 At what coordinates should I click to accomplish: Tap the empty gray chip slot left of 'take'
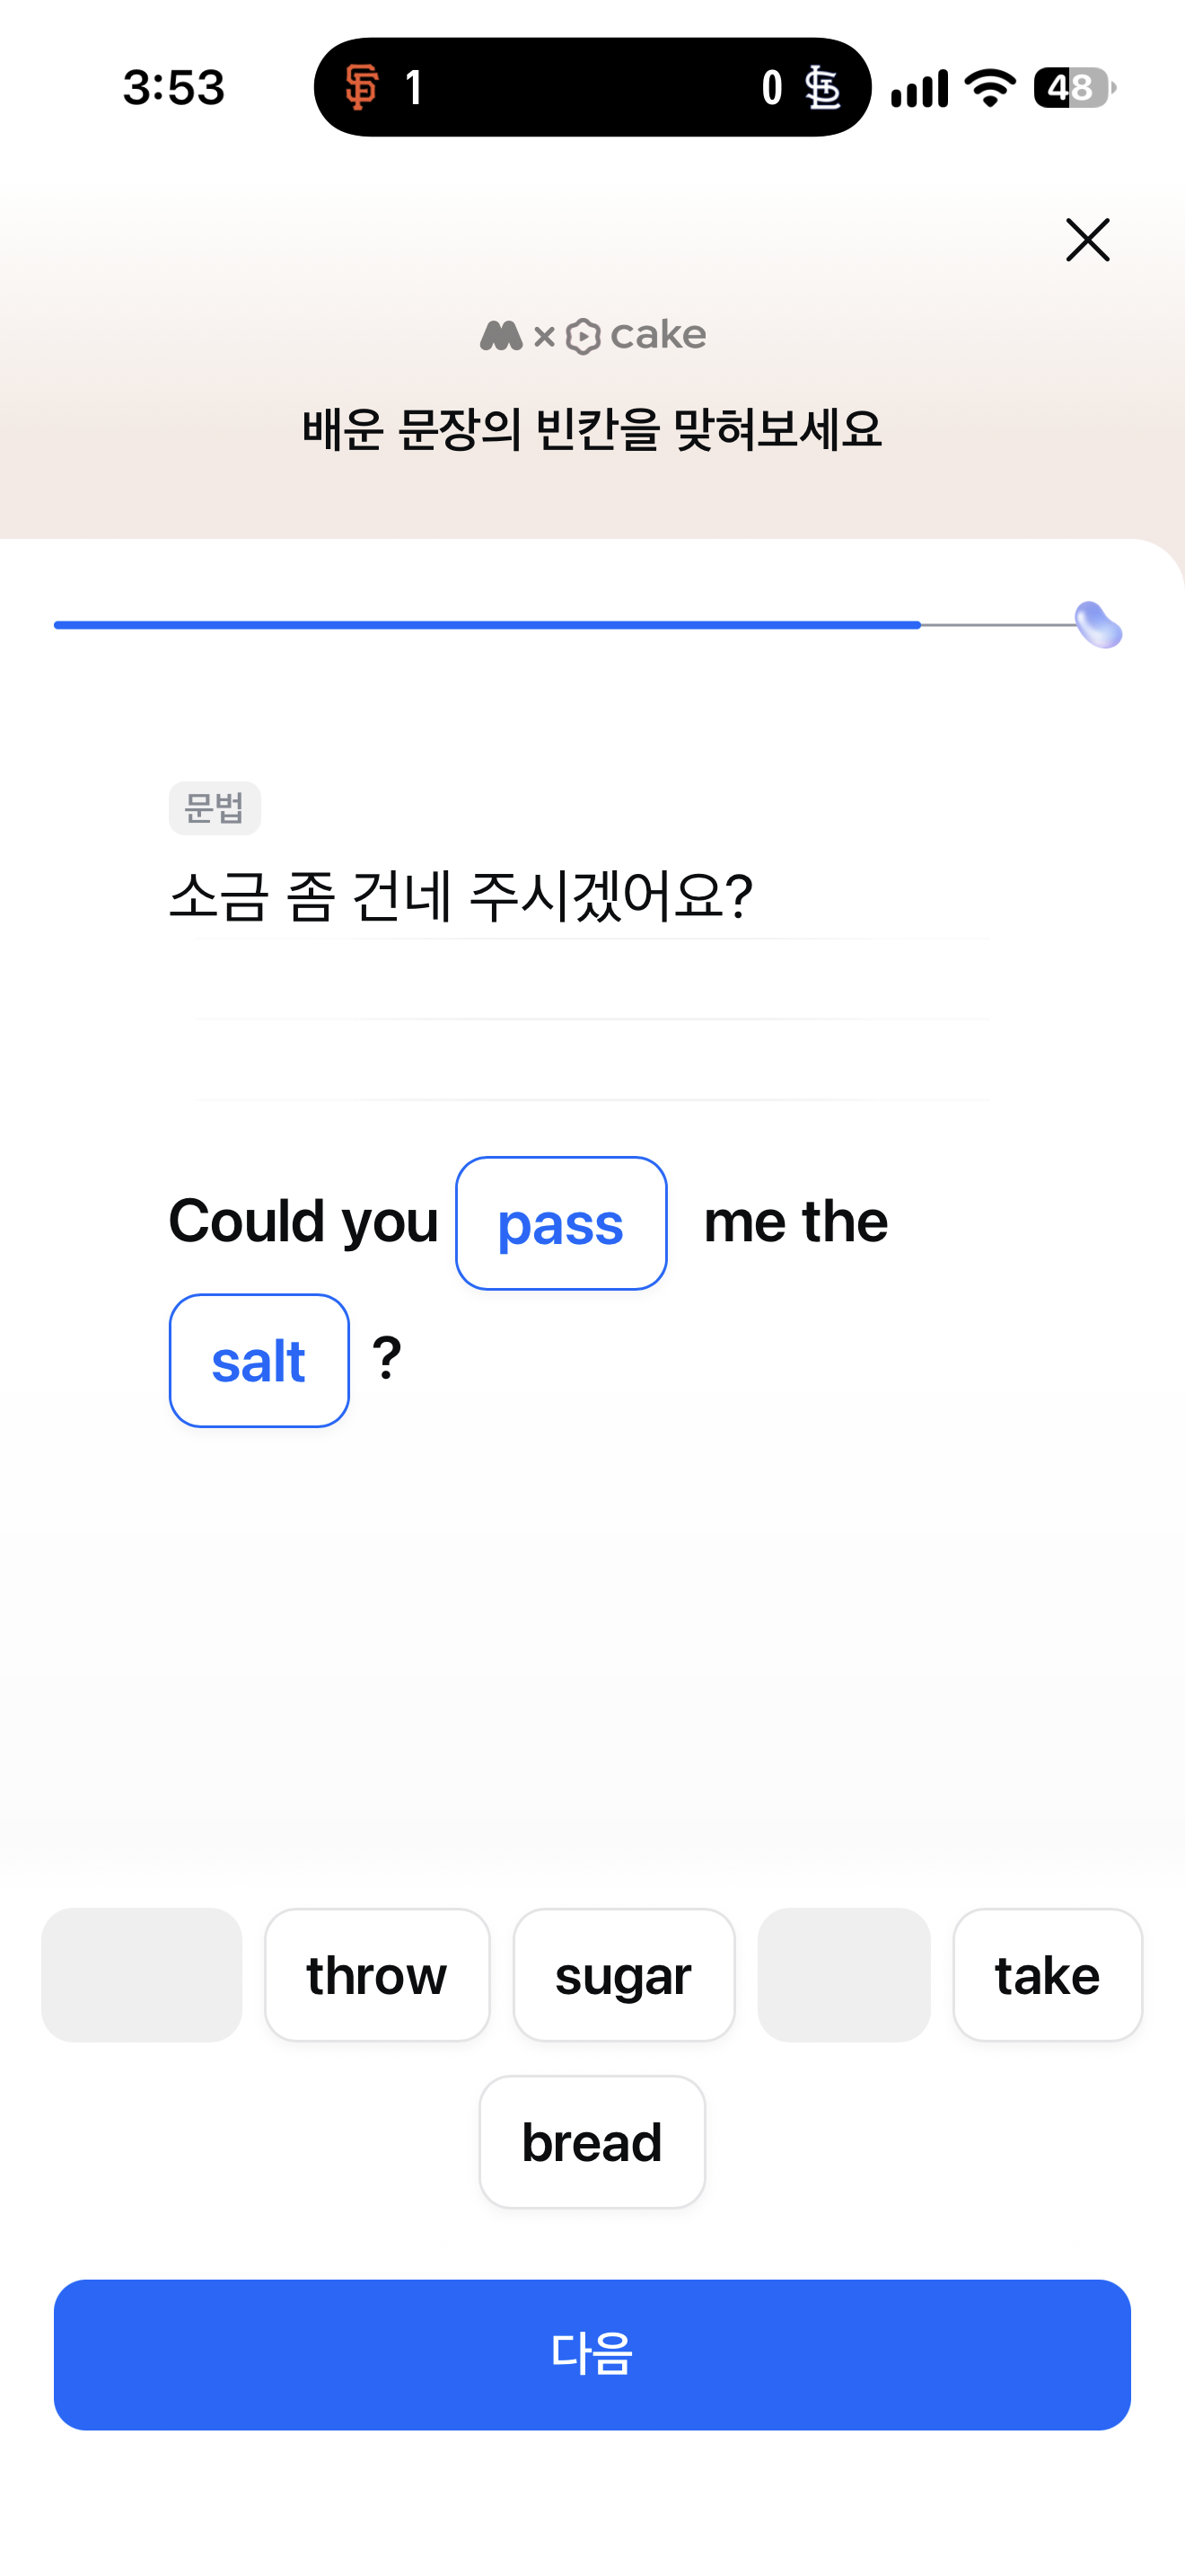pyautogui.click(x=844, y=1975)
